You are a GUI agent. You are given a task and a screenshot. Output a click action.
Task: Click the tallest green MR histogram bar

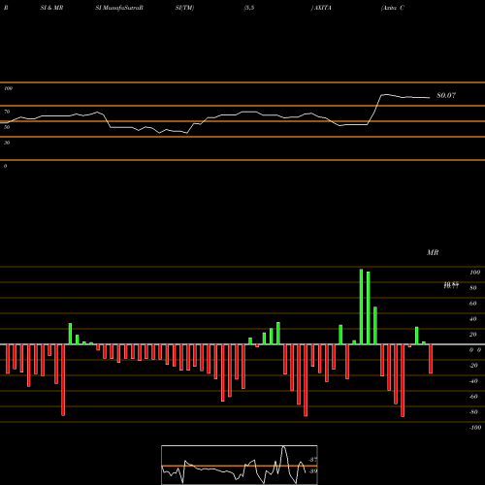[x=361, y=307]
